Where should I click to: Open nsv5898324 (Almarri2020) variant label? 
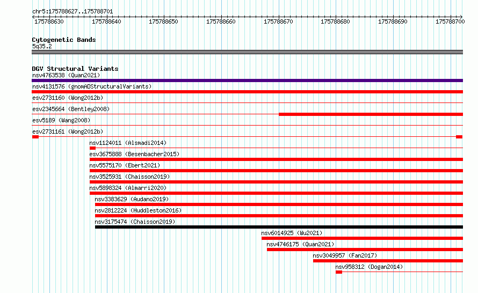(128, 188)
